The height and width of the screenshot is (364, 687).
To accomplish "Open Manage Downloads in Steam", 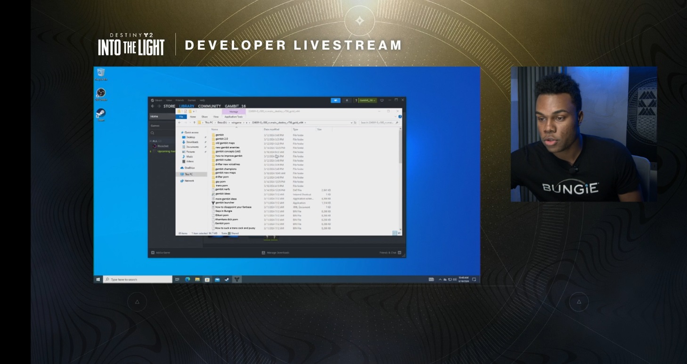I will (276, 253).
